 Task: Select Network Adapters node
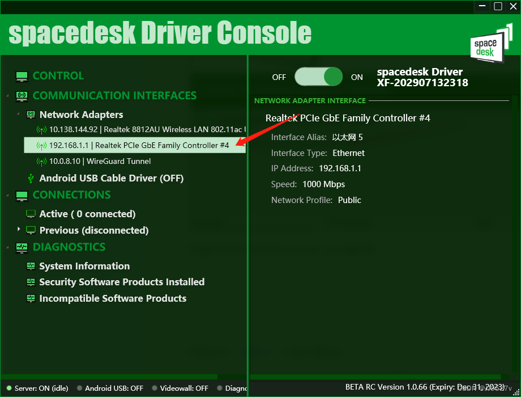(82, 115)
